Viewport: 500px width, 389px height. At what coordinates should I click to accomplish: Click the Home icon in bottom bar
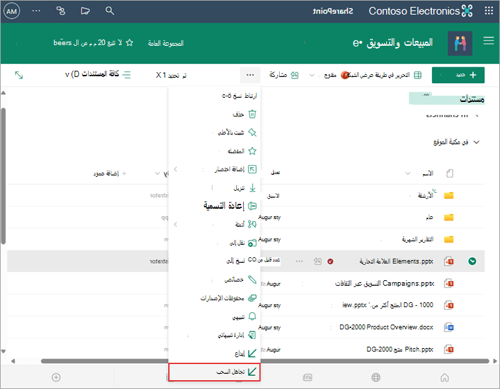pyautogui.click(x=444, y=377)
